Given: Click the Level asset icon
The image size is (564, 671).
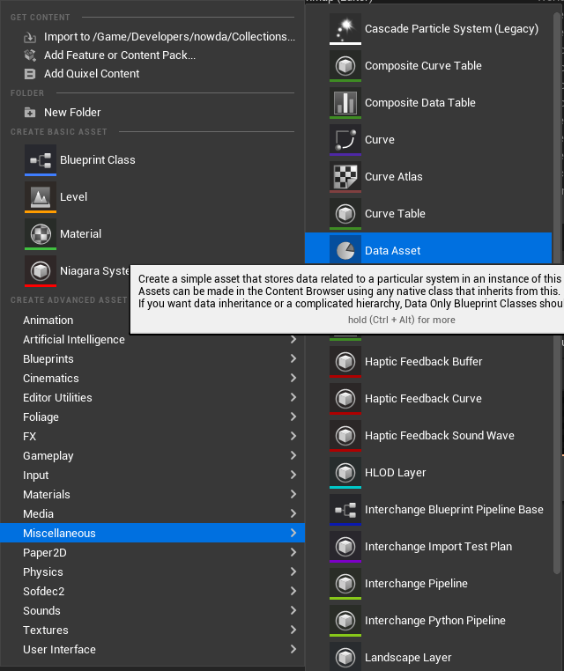Looking at the screenshot, I should point(41,197).
